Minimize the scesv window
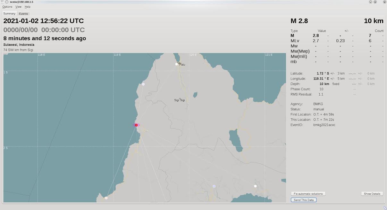This screenshot has width=387, height=210. coord(370,2)
